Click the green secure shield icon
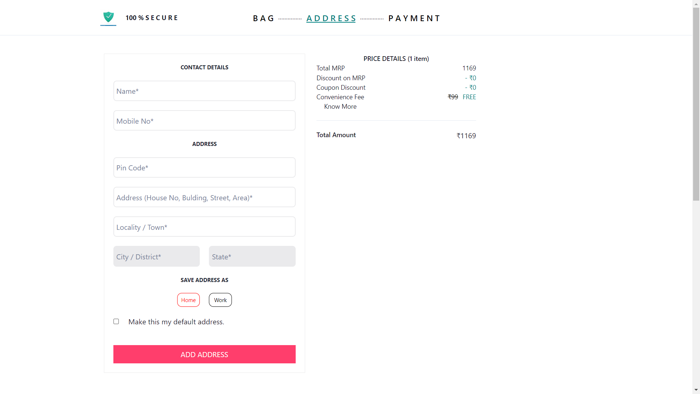Image resolution: width=700 pixels, height=394 pixels. tap(108, 17)
